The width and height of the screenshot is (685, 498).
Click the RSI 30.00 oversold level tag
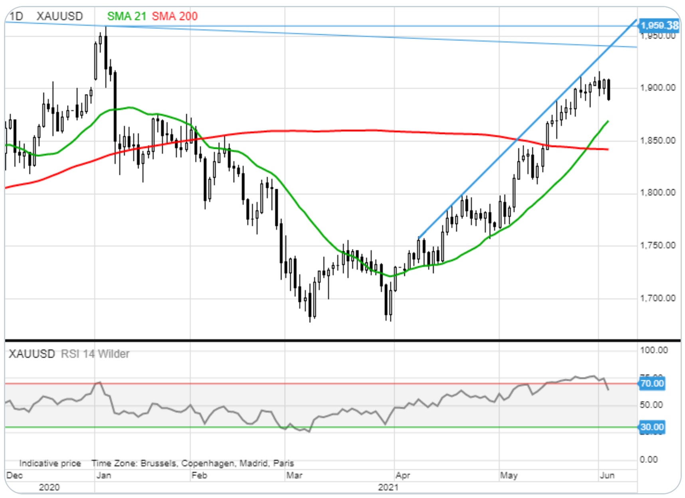click(652, 427)
